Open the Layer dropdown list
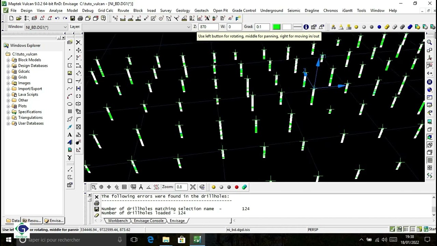437x246 pixels. [137, 27]
